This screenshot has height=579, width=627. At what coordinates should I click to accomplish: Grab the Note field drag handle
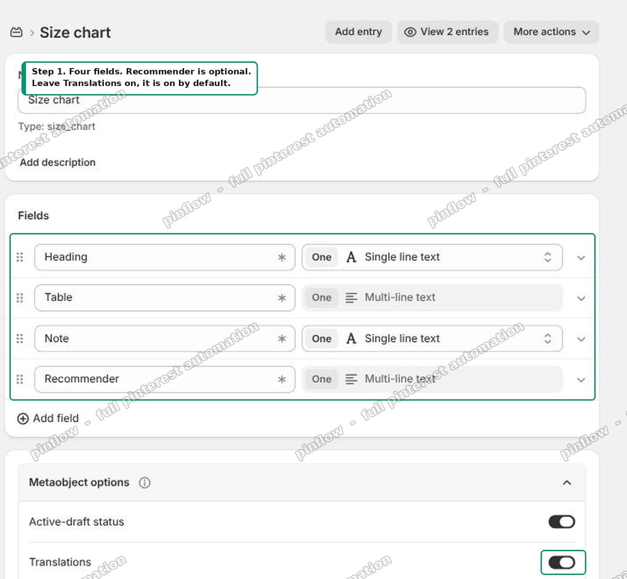[20, 338]
